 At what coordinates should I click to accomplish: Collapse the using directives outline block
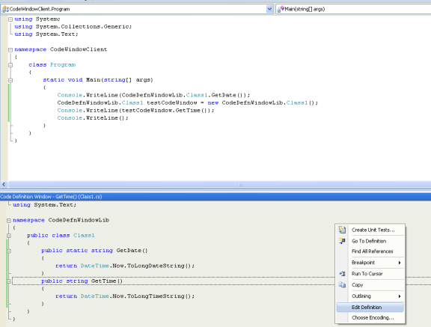(10, 19)
